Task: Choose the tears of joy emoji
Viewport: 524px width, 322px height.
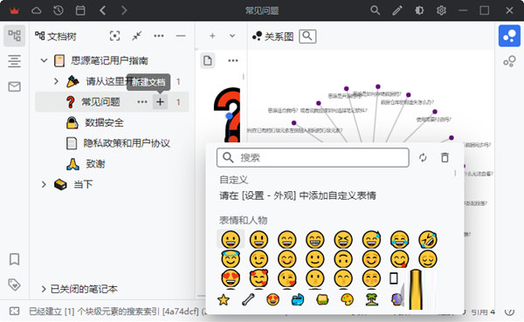Action: pyautogui.click(x=400, y=239)
